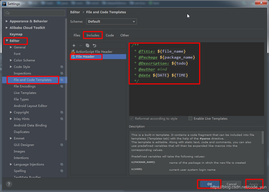This screenshot has height=192, width=269.
Task: Open Keymap settings
Action: [16, 34]
